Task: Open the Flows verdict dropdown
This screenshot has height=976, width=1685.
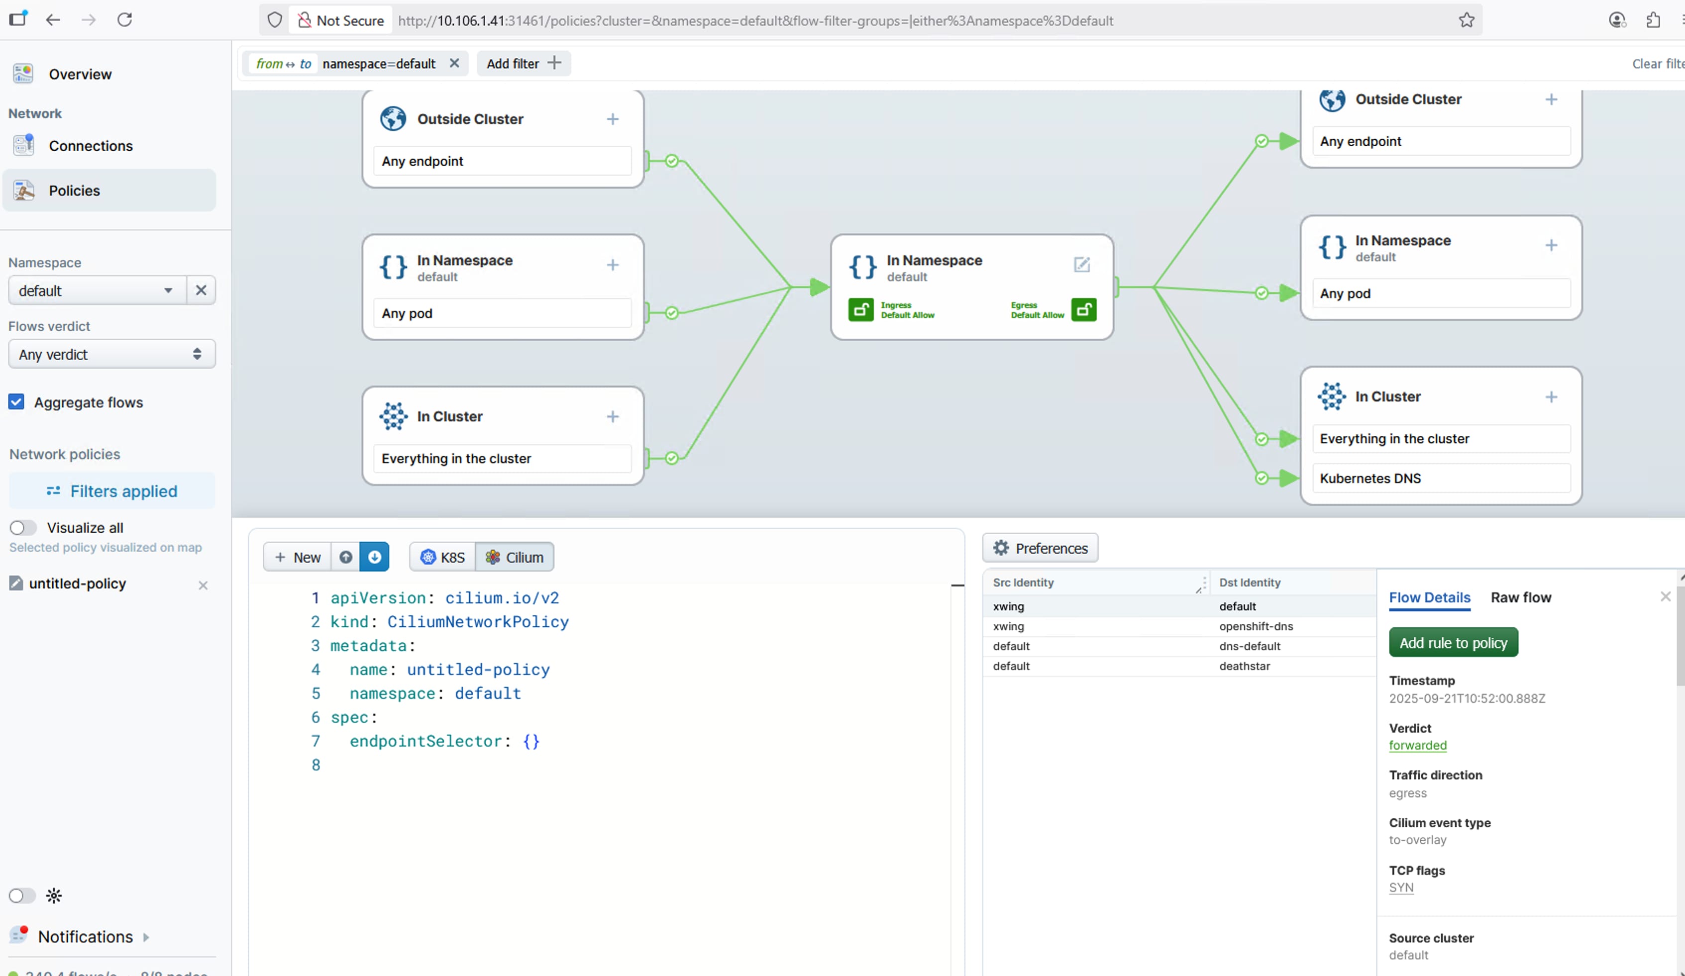Action: (111, 354)
